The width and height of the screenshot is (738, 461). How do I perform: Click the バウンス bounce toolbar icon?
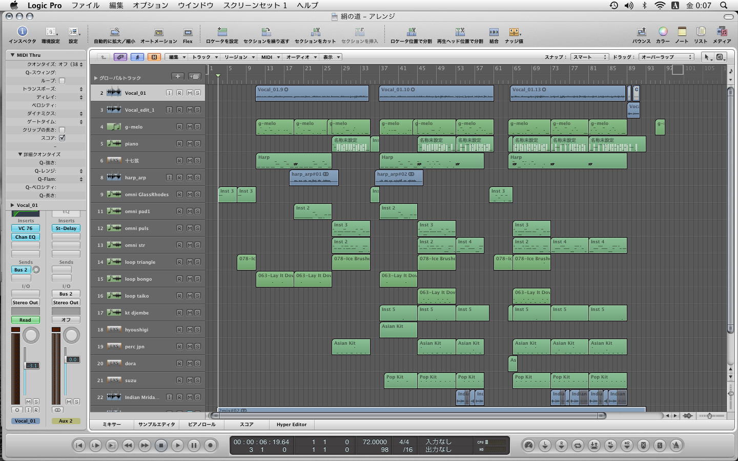pyautogui.click(x=641, y=32)
